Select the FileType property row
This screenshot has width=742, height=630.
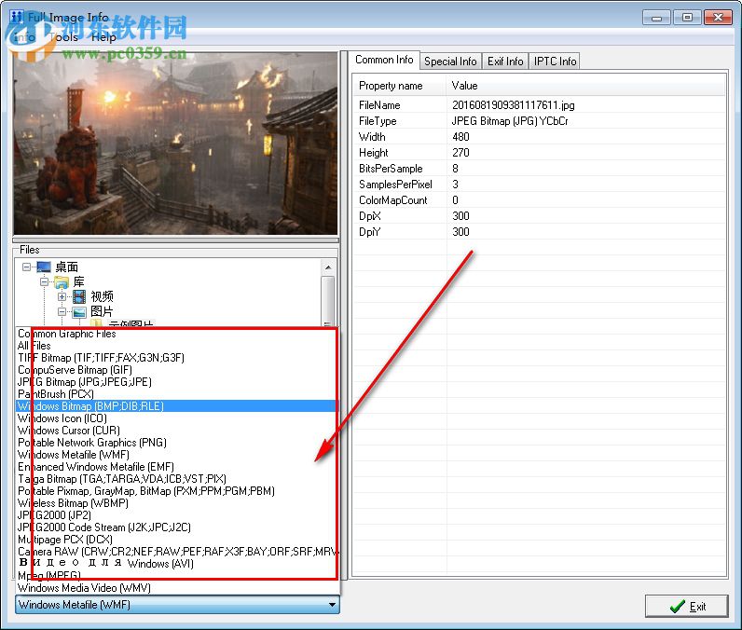click(539, 121)
